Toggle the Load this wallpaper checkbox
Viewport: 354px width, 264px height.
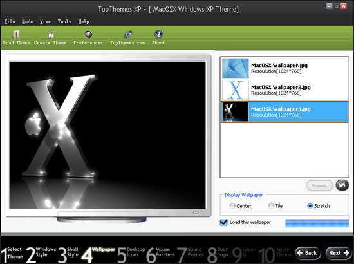tap(223, 222)
